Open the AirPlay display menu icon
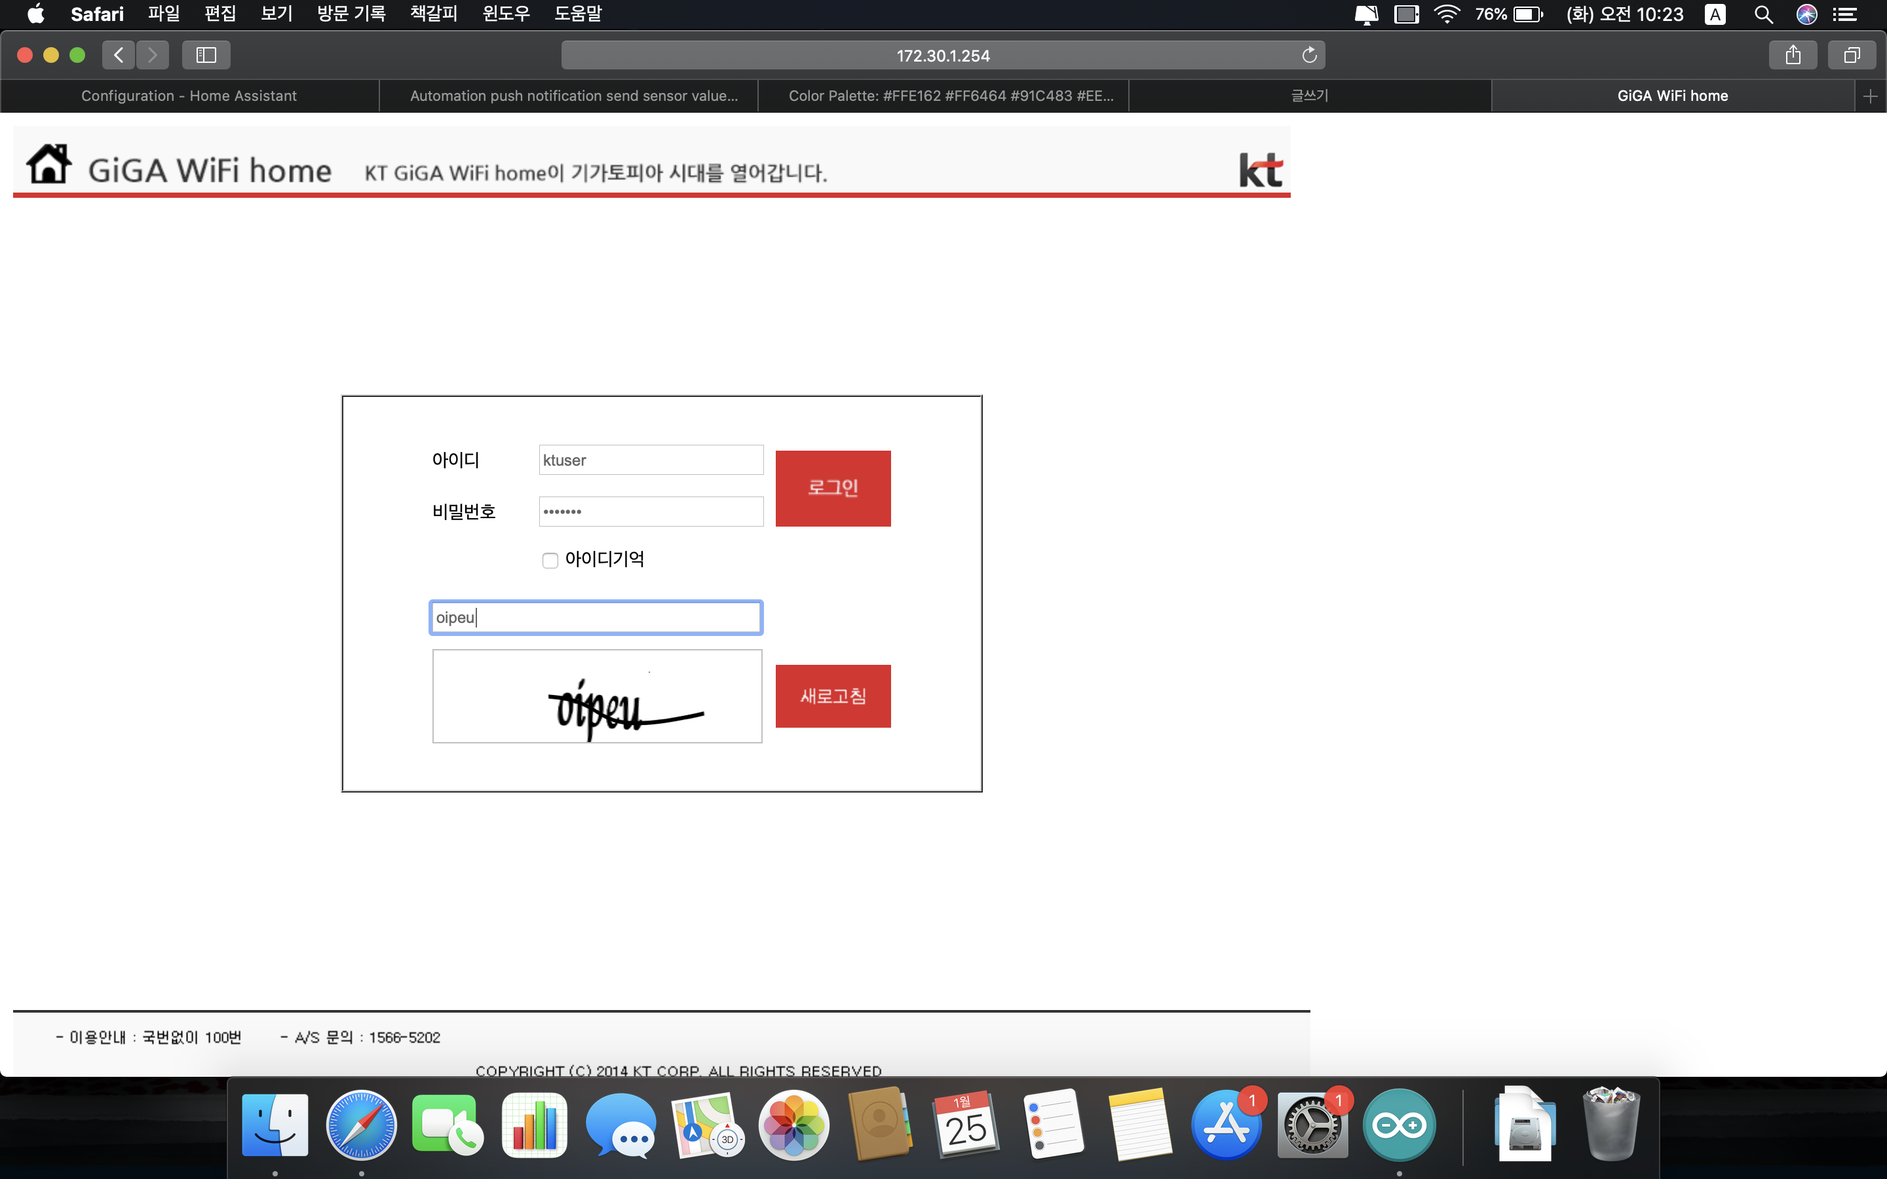Viewport: 1887px width, 1179px height. click(1366, 14)
